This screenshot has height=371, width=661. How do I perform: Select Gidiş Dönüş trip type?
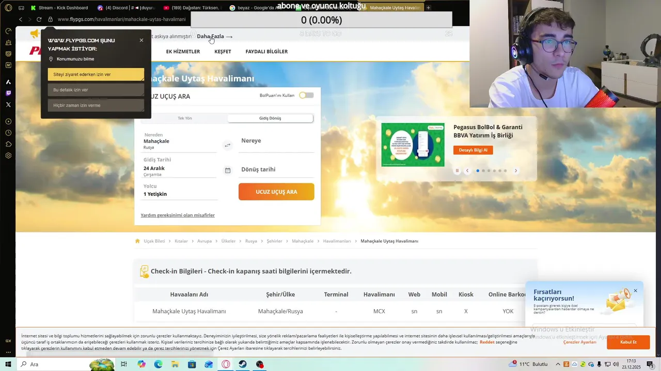pyautogui.click(x=270, y=118)
